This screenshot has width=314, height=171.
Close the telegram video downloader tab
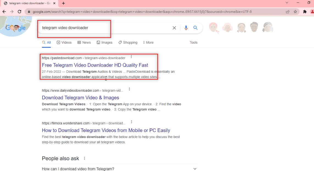(x=54, y=3)
